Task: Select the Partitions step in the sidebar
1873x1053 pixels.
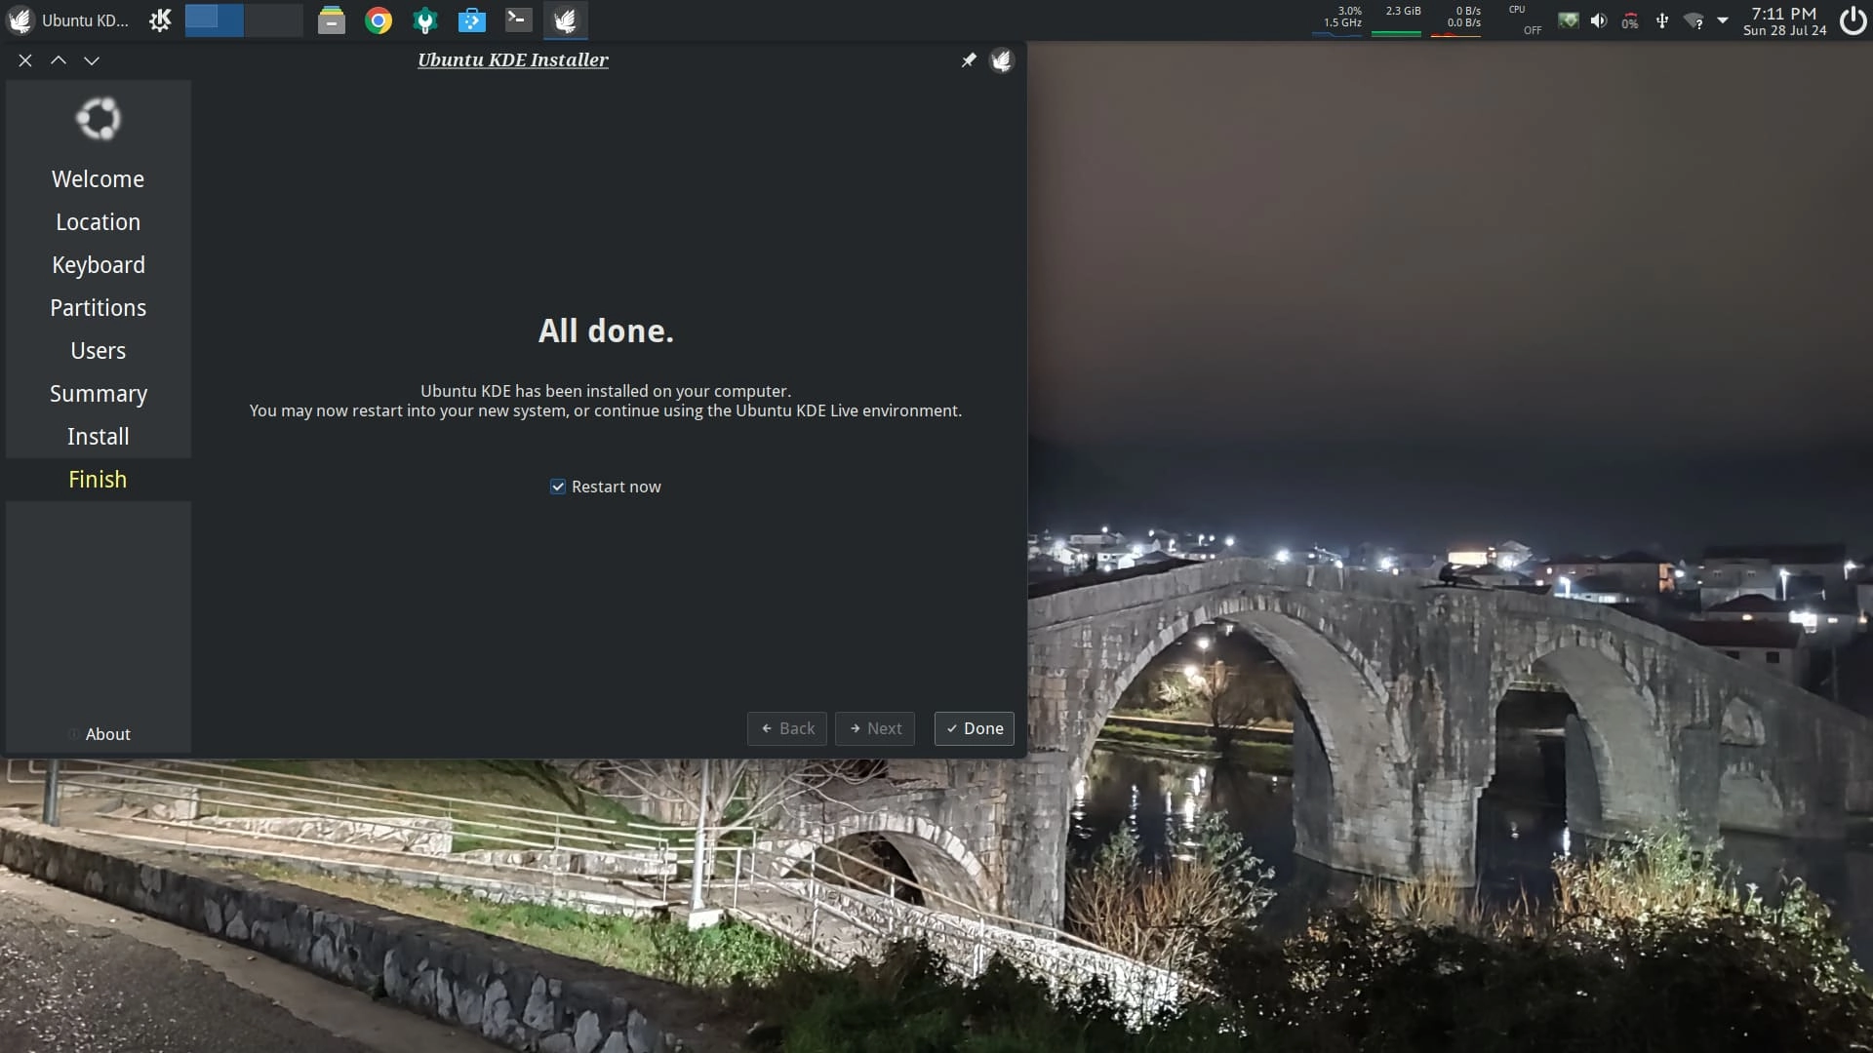Action: coord(98,308)
